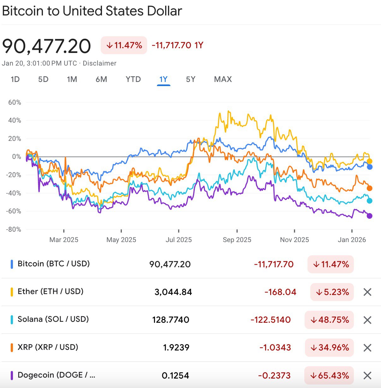Switch chart to YTD range

(133, 79)
